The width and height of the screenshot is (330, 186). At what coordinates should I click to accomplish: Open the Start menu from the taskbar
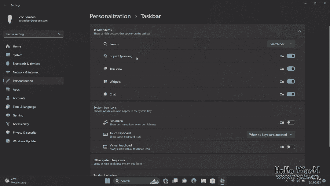click(x=108, y=181)
